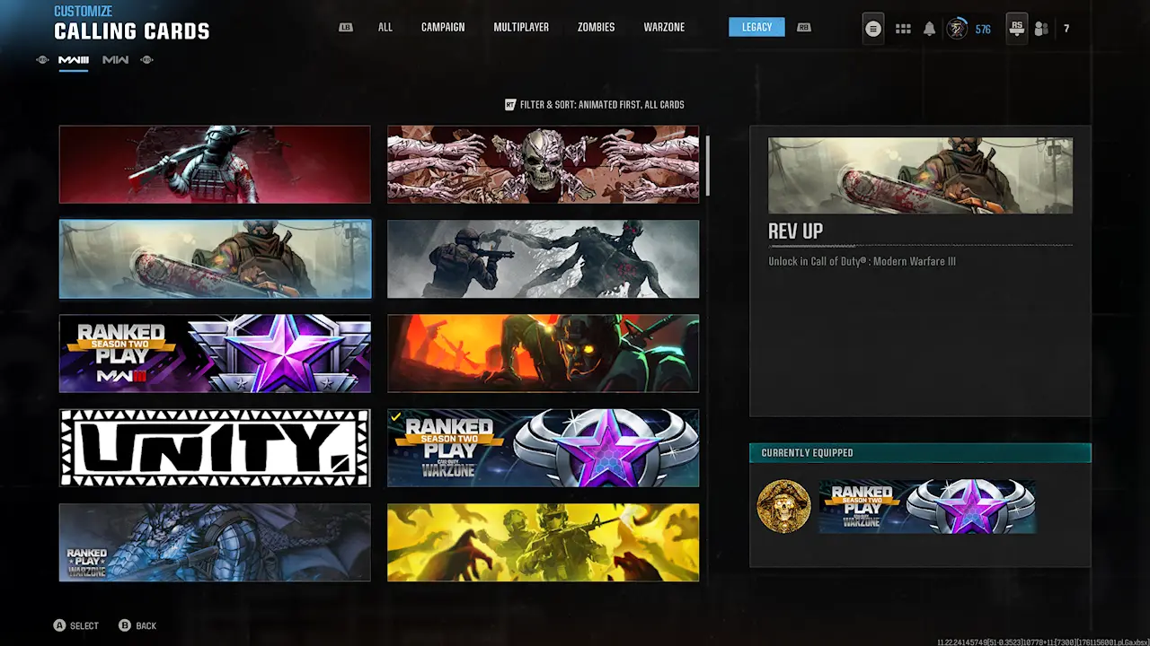
Task: Switch to the Zombies tab
Action: pyautogui.click(x=596, y=28)
